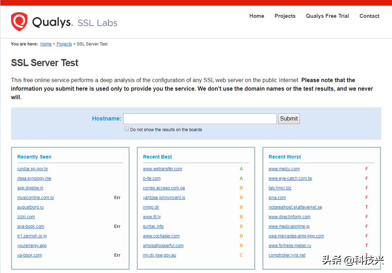Click the Qualys shield logo icon
The width and height of the screenshot is (392, 273).
pyautogui.click(x=19, y=22)
